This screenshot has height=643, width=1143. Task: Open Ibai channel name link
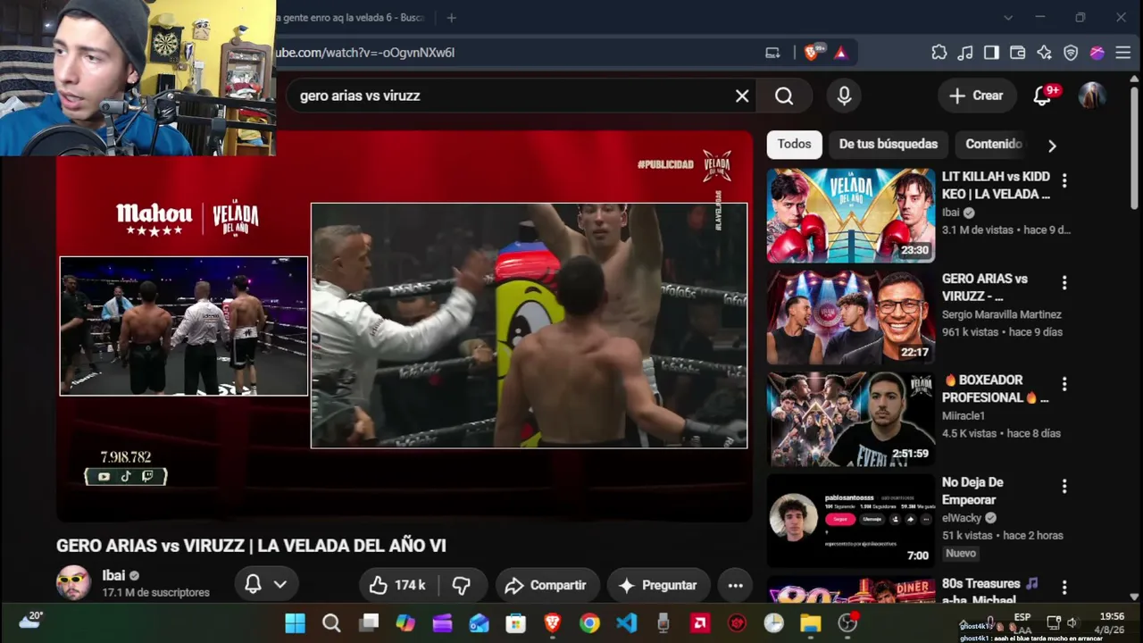pyautogui.click(x=113, y=576)
